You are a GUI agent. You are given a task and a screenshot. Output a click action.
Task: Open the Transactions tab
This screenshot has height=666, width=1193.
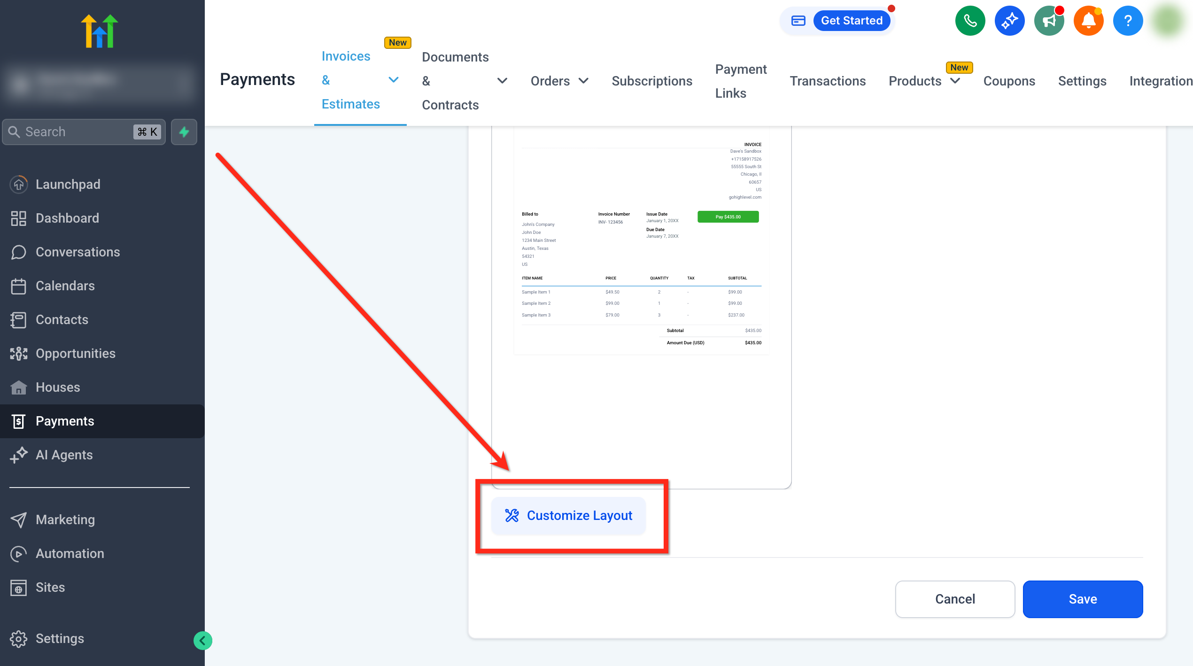pos(827,81)
